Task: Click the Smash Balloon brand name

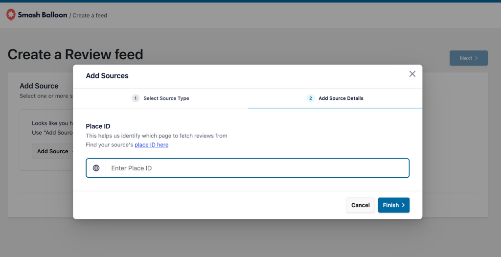Action: (x=43, y=15)
